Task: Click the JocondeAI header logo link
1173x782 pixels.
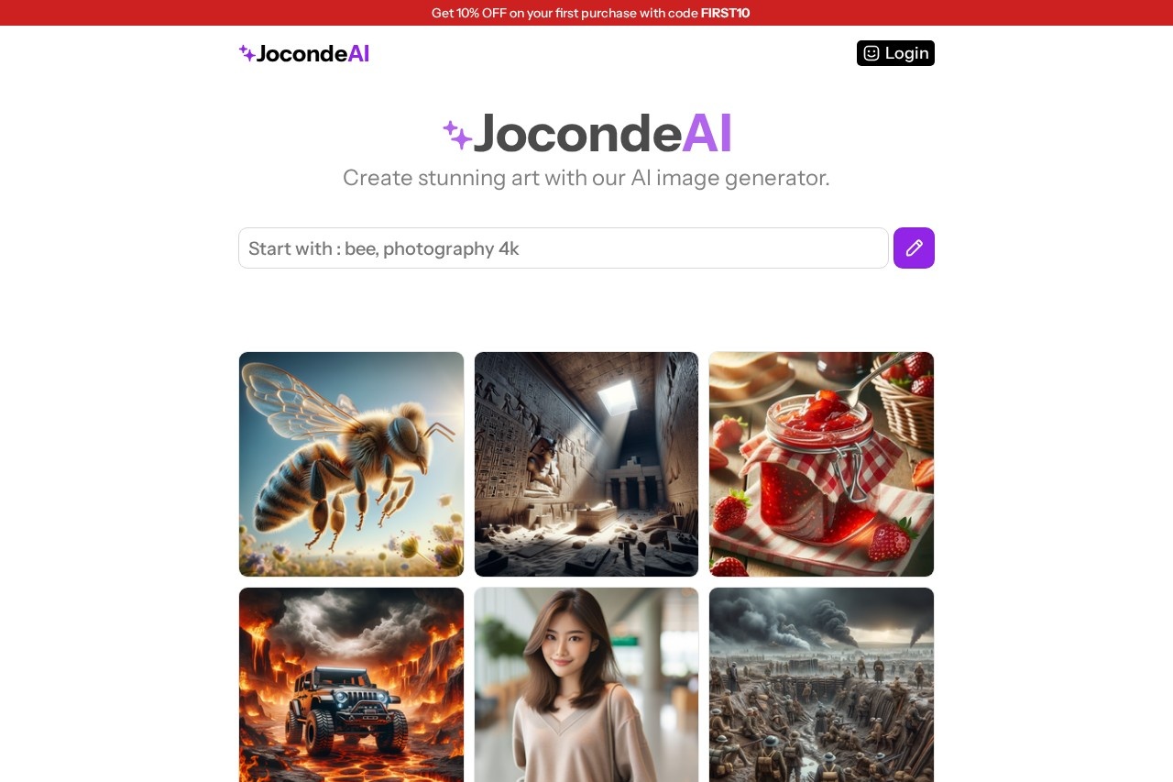Action: 304,53
